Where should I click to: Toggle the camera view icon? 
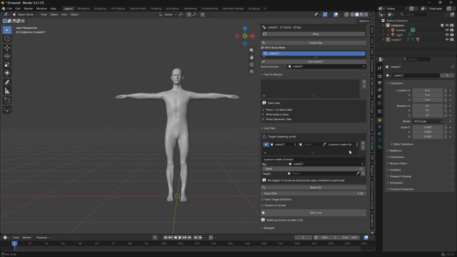click(252, 64)
